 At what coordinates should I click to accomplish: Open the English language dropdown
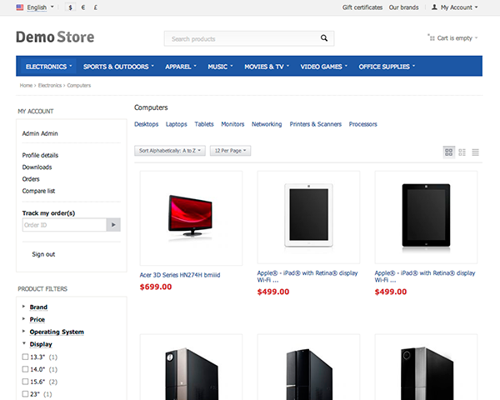(40, 7)
